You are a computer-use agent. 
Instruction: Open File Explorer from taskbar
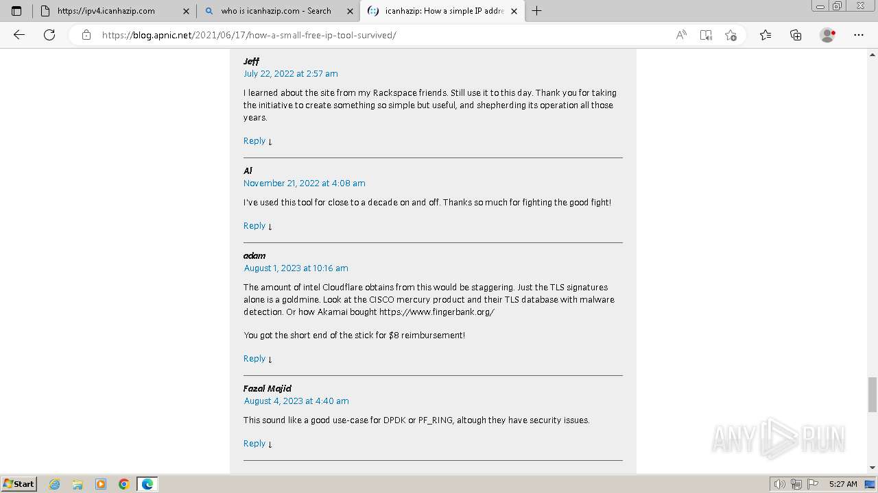click(x=78, y=484)
